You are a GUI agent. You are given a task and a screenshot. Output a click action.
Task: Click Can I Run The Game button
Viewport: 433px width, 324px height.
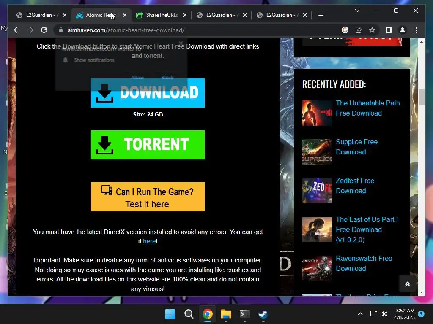(148, 197)
